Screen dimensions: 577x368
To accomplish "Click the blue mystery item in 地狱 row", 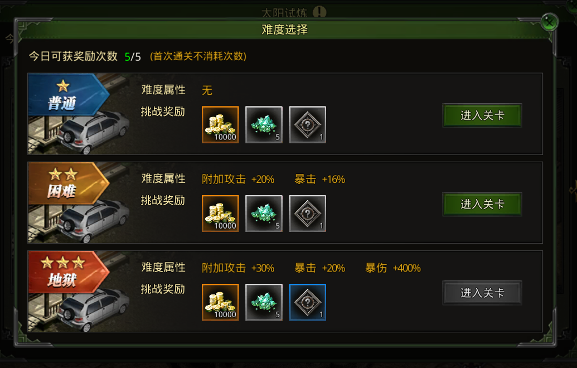I will pyautogui.click(x=307, y=302).
